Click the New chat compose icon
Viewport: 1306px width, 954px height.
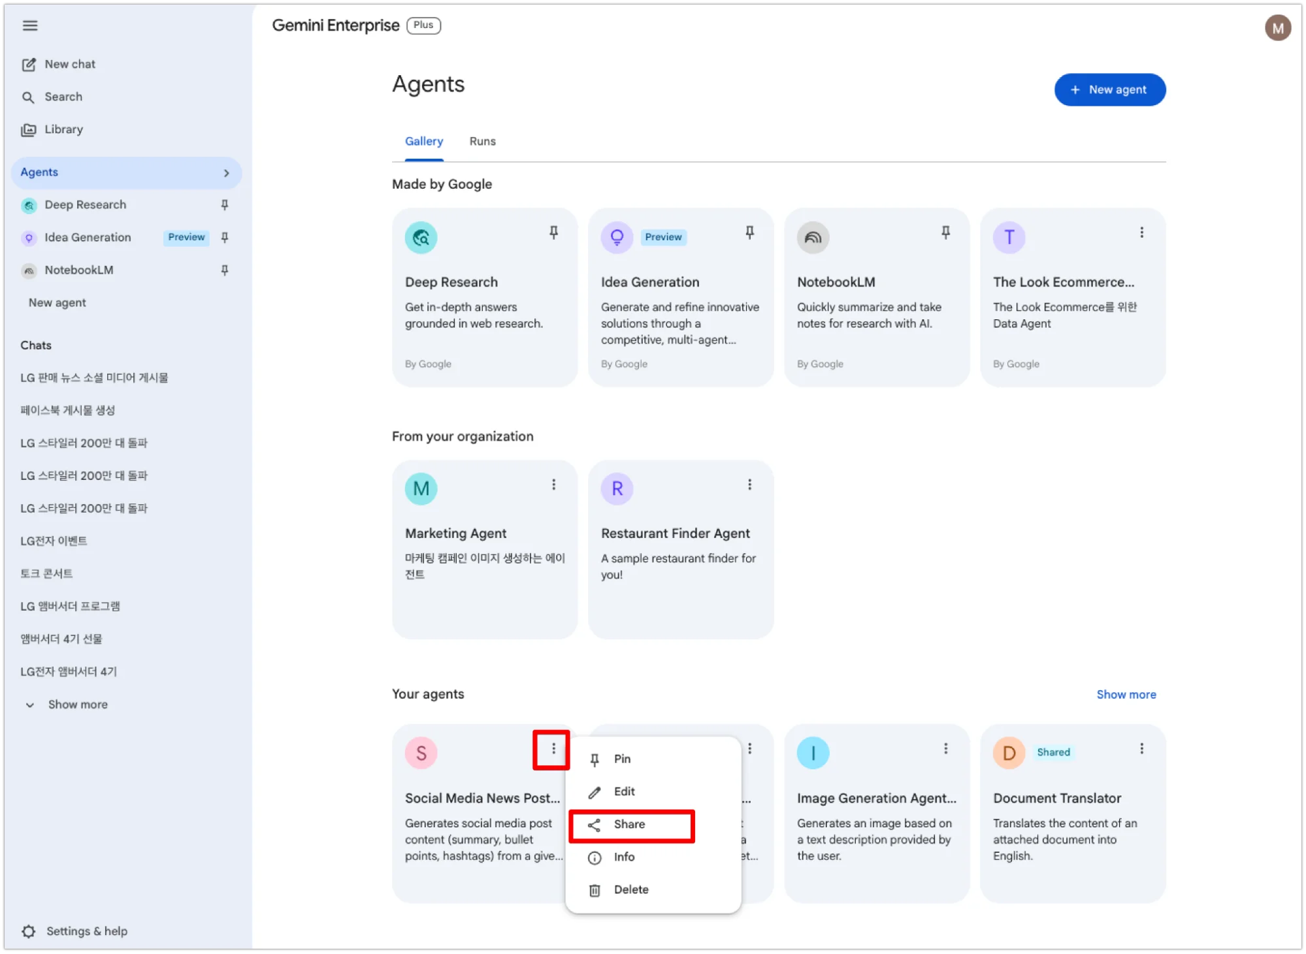click(x=29, y=65)
